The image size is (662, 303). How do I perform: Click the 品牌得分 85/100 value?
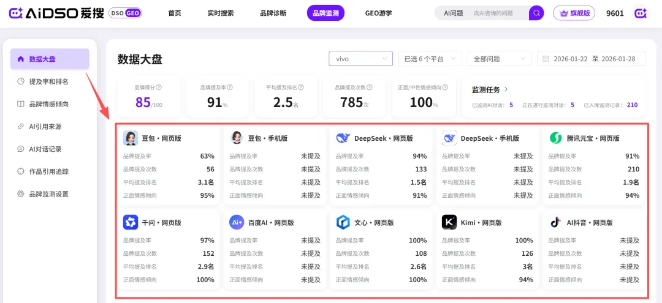tap(148, 102)
